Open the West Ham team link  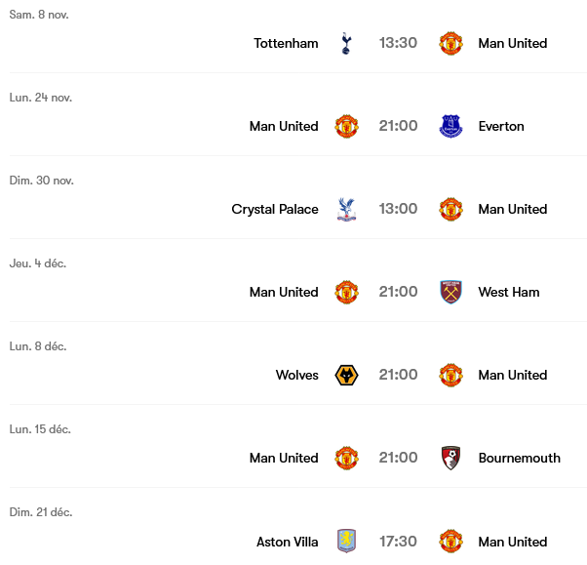pos(509,292)
